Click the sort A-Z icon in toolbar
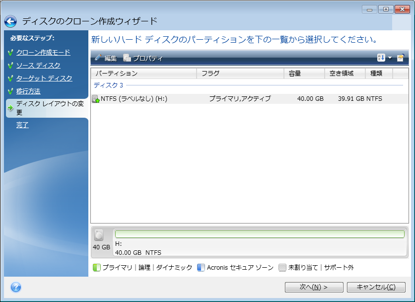 [381, 58]
